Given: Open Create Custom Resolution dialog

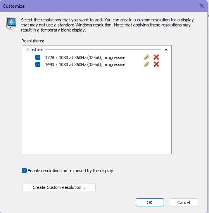Looking at the screenshot, I should click(59, 187).
